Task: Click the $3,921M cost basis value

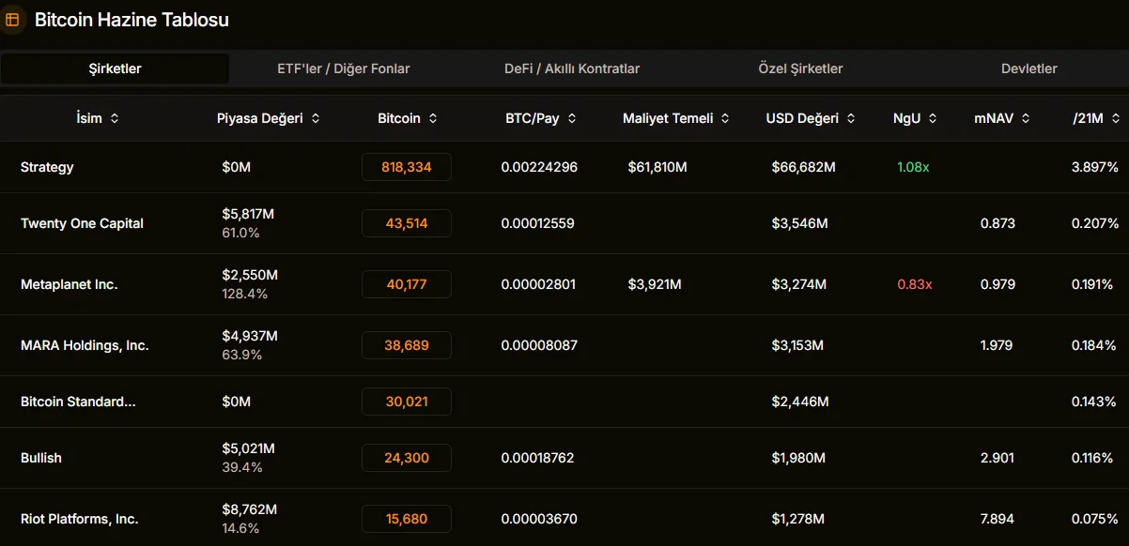Action: (655, 284)
